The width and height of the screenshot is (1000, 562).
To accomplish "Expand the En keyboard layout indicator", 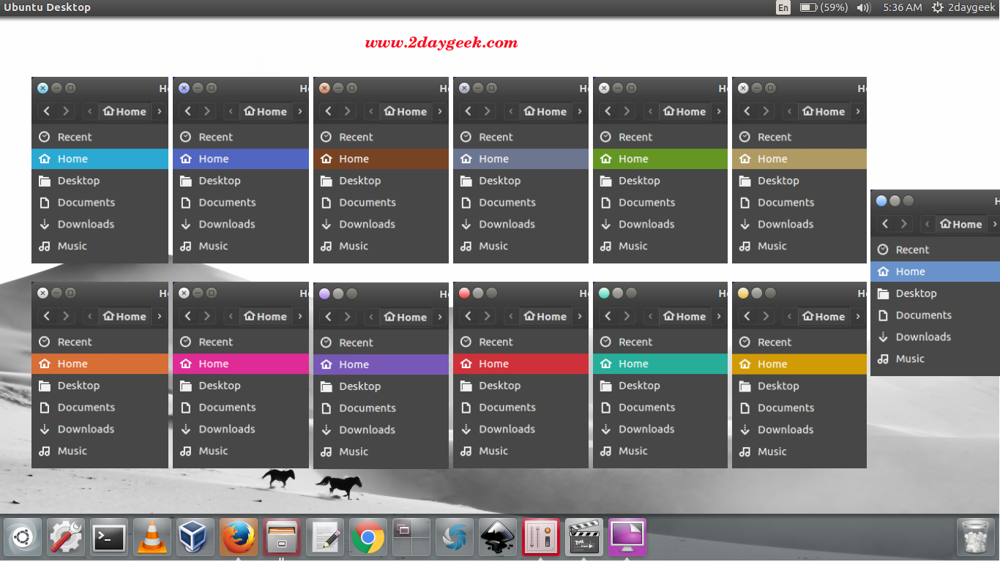I will pyautogui.click(x=783, y=7).
